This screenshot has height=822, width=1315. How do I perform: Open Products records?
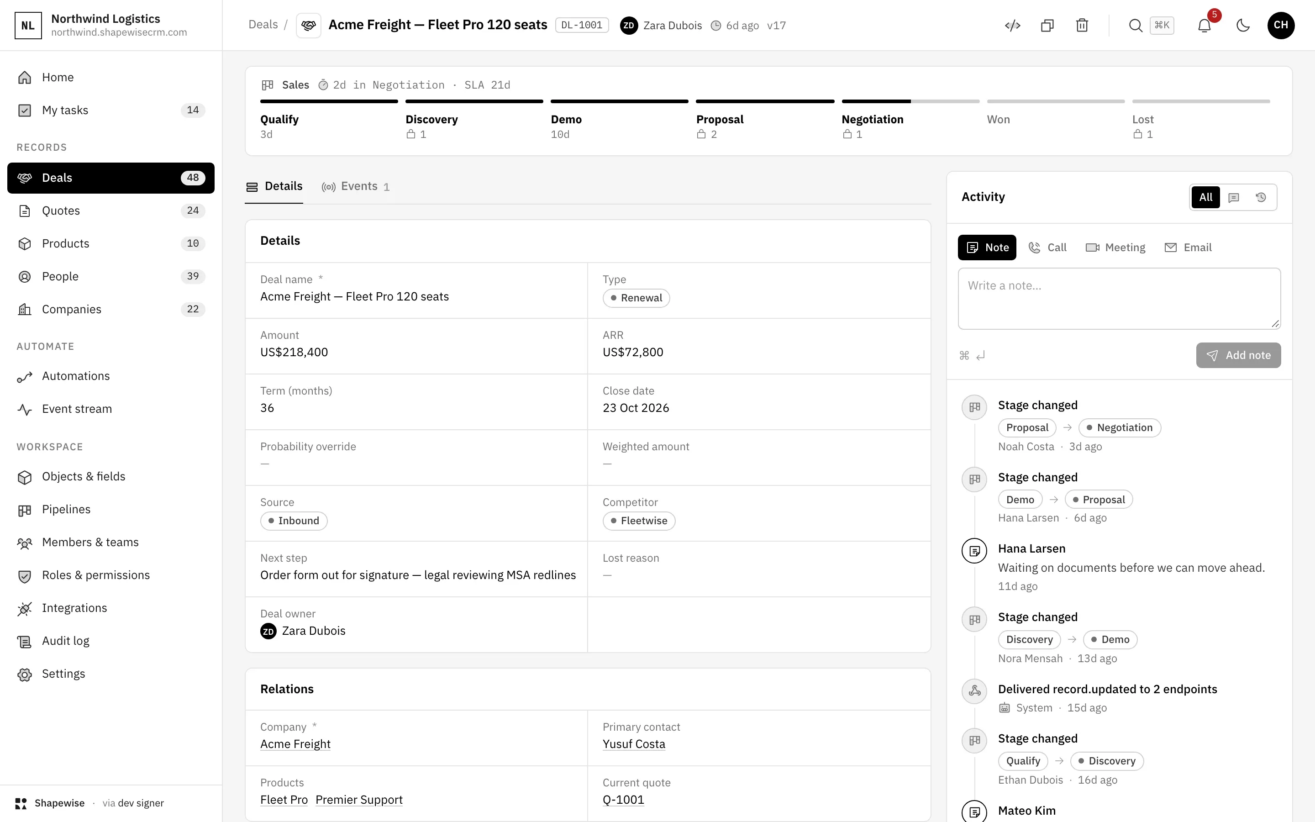pos(111,243)
